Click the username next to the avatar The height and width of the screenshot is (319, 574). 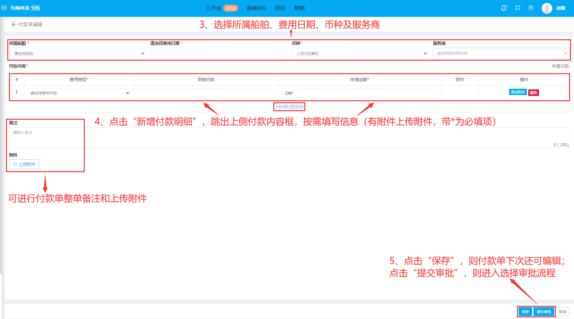(x=561, y=8)
